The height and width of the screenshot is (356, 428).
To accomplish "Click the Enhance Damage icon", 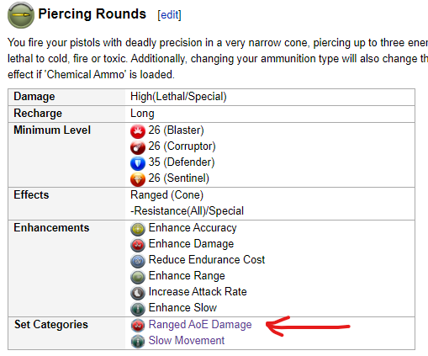I will click(x=138, y=245).
